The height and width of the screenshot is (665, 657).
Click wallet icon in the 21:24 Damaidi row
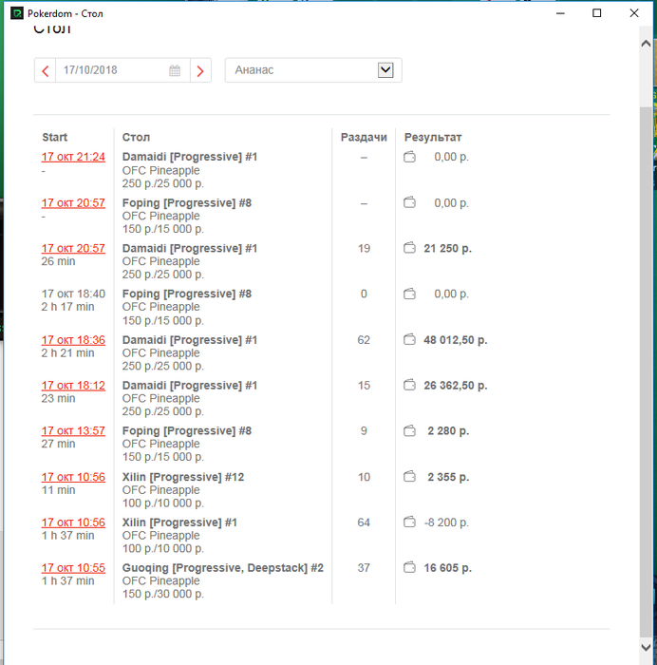point(409,157)
